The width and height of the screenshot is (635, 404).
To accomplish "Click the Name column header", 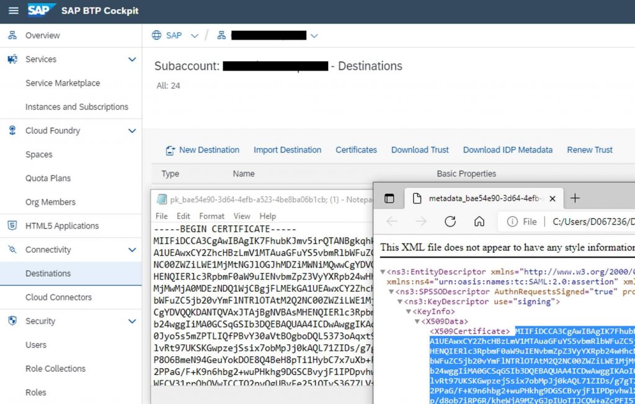I will point(243,173).
